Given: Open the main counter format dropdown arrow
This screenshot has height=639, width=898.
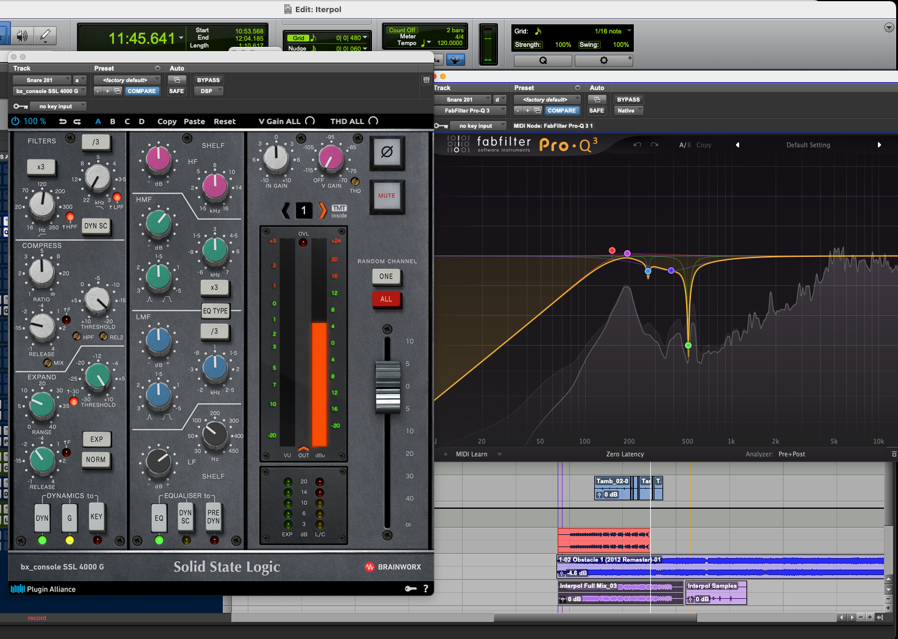Looking at the screenshot, I should pos(181,38).
